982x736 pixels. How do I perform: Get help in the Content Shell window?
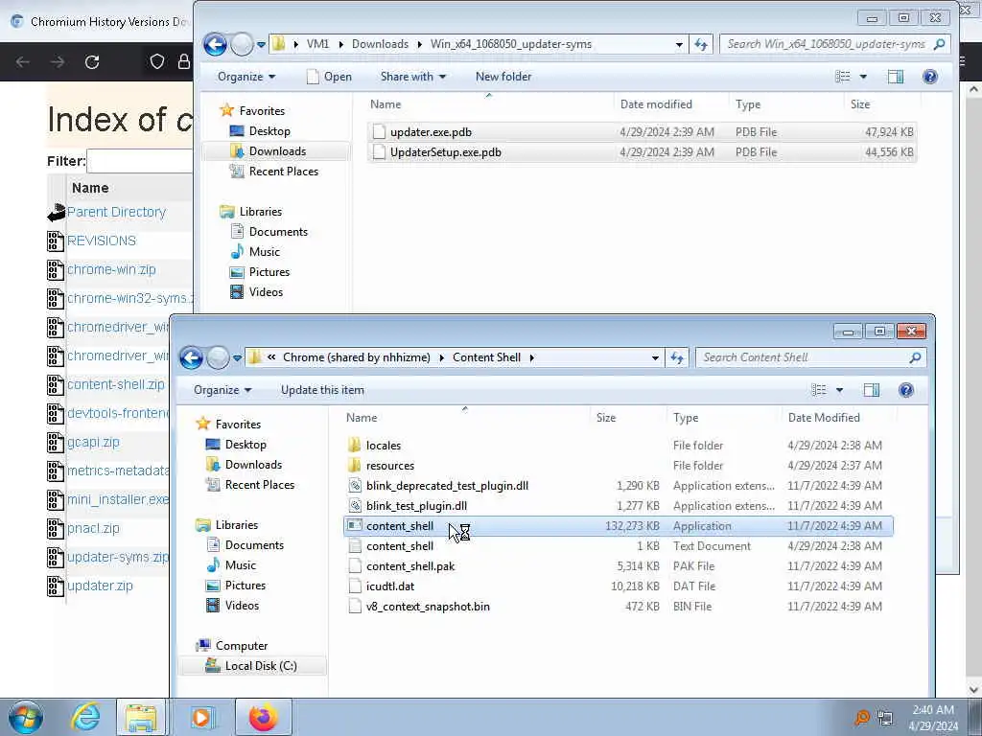[905, 390]
